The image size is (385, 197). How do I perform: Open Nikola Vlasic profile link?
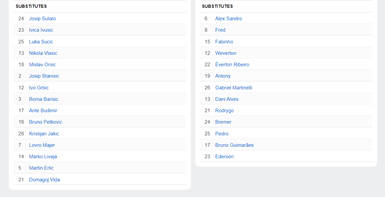43,53
